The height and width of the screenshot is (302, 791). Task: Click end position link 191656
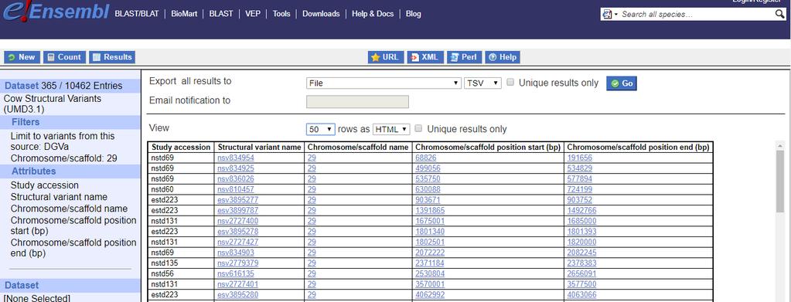[x=580, y=158]
